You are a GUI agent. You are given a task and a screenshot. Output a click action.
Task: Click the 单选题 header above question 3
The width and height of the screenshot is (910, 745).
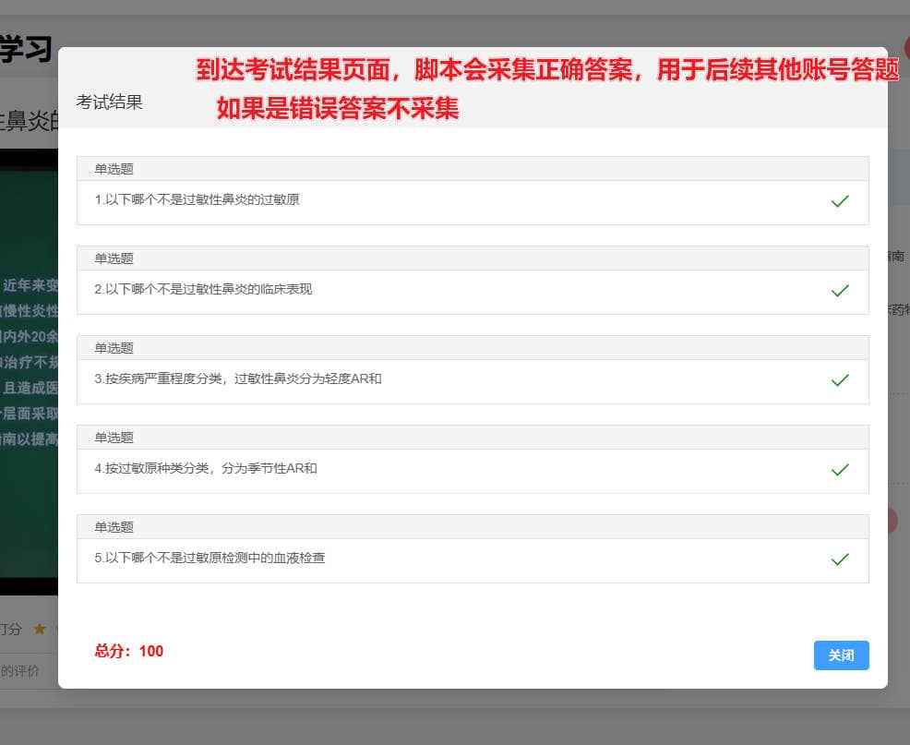[x=114, y=348]
